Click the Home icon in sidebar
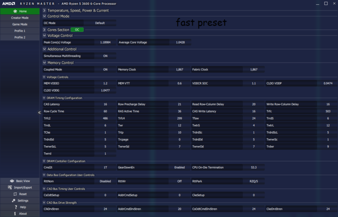 (x=15, y=11)
